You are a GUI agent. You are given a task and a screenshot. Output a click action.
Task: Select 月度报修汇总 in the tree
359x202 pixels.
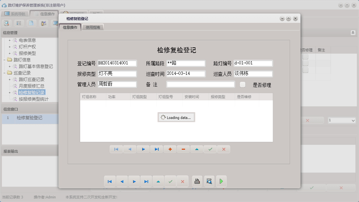pyautogui.click(x=31, y=86)
